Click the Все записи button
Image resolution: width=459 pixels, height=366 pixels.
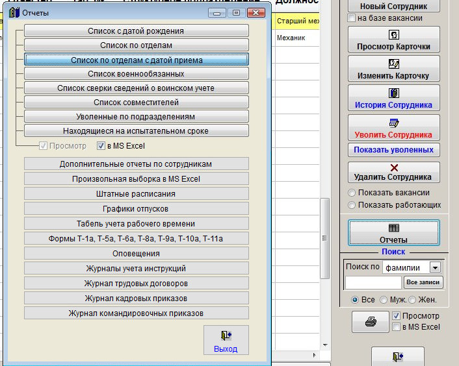point(423,282)
